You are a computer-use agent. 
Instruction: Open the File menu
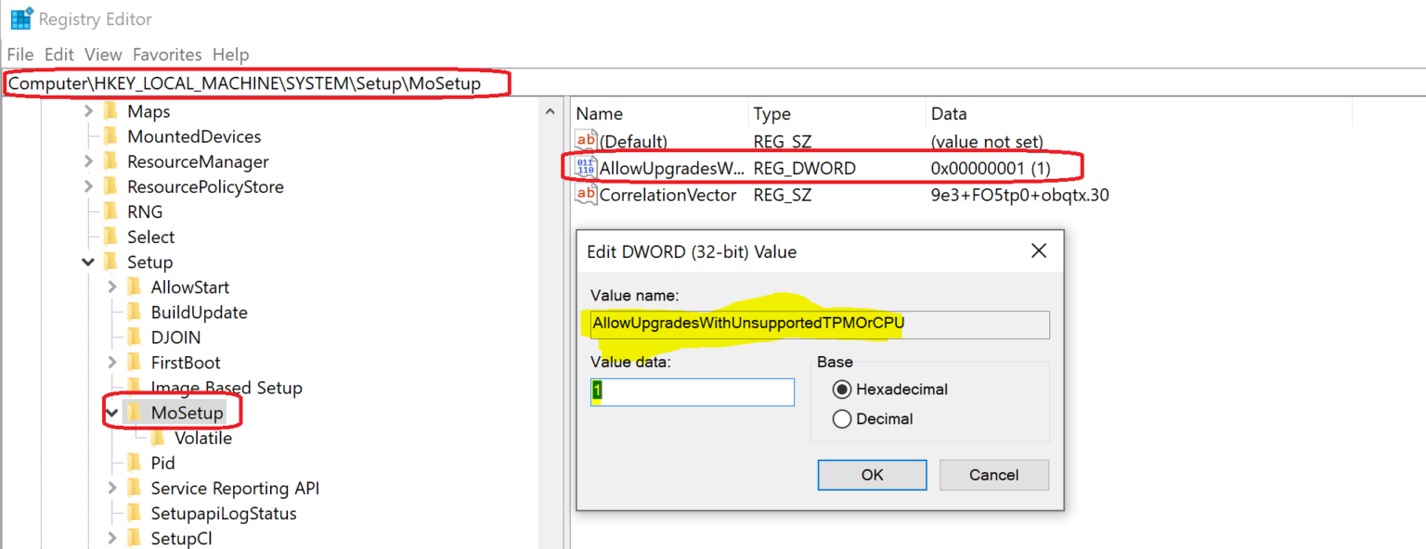pyautogui.click(x=20, y=55)
